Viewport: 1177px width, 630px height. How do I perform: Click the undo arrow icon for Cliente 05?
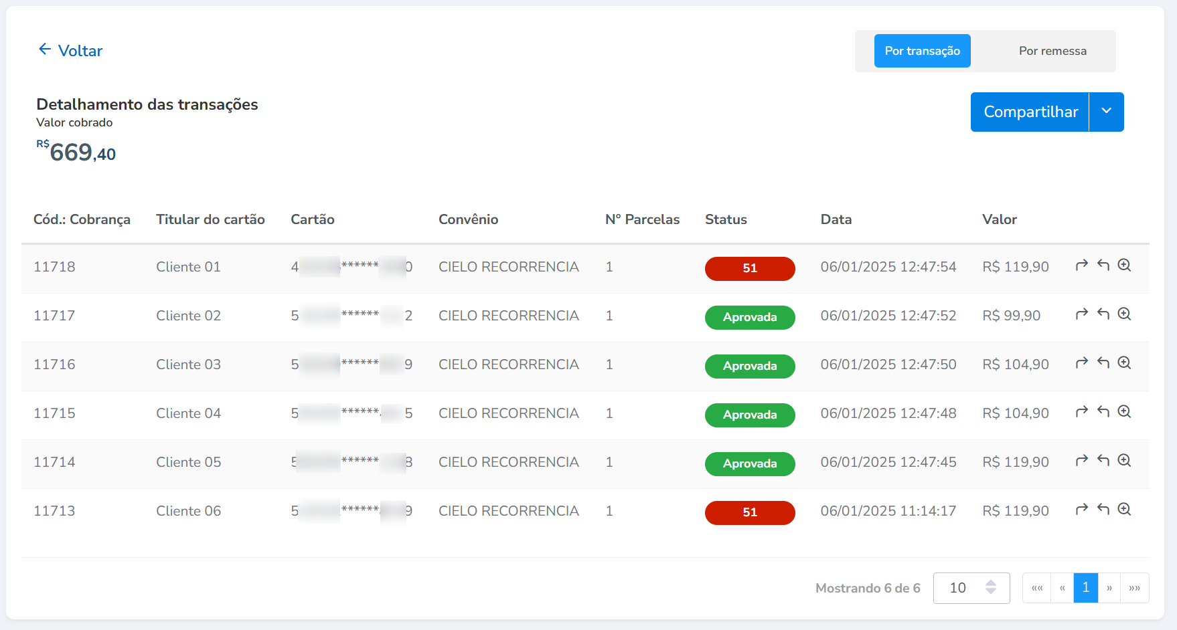pyautogui.click(x=1103, y=461)
